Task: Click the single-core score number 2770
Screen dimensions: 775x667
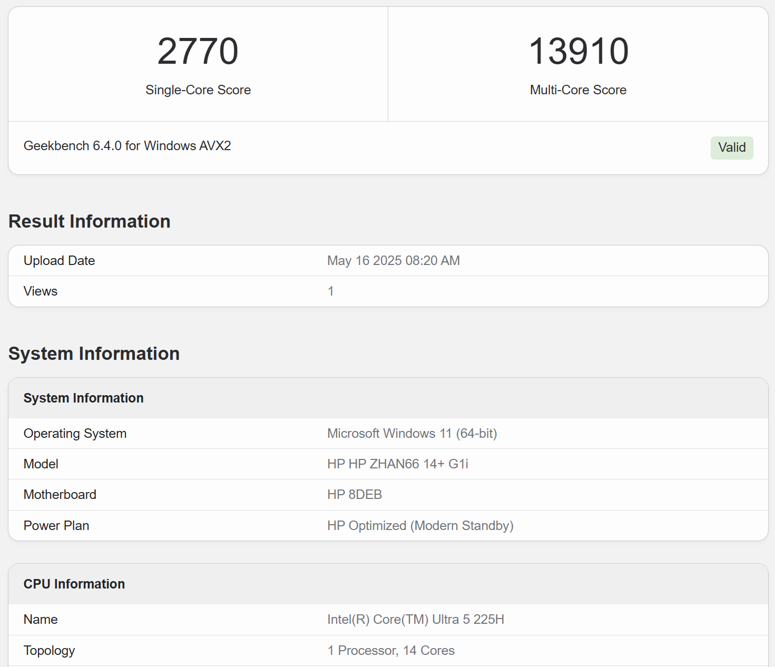Action: click(x=198, y=52)
